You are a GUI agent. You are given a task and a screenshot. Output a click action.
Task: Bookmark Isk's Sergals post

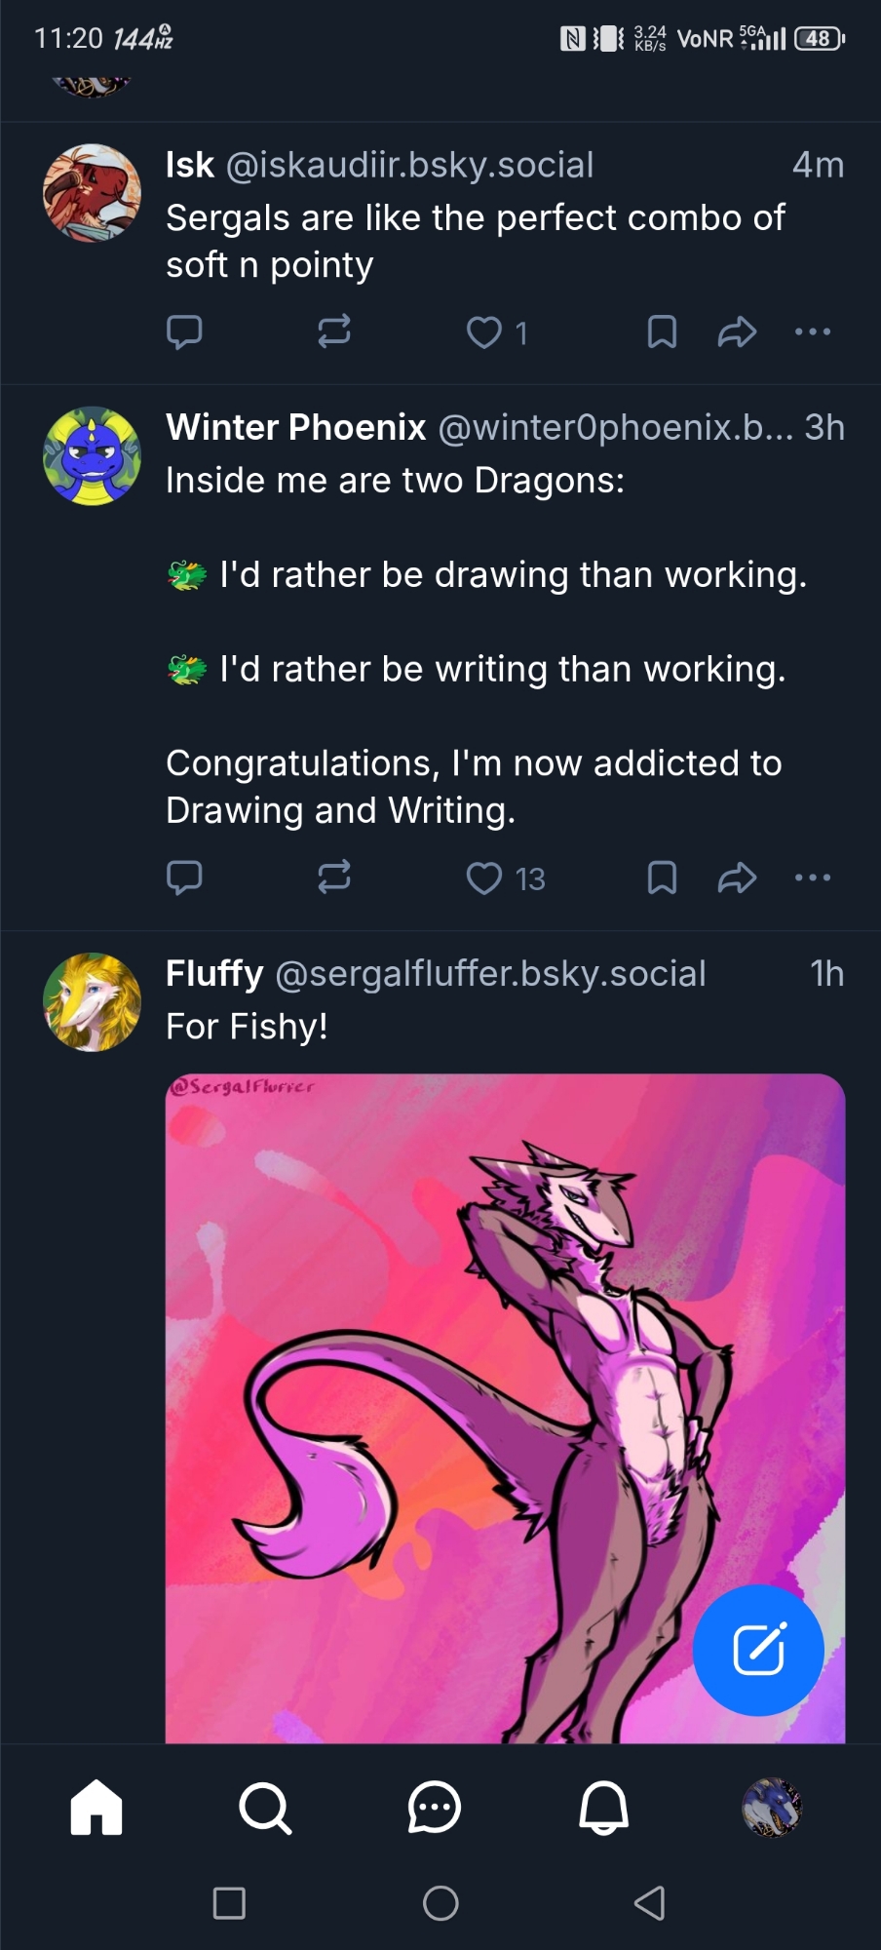pos(662,332)
